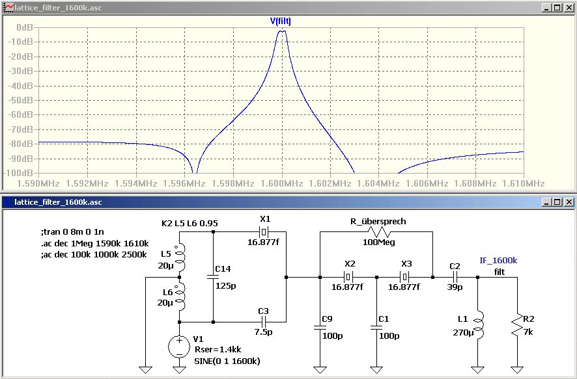Click the waveform window title bar icon

click(8, 7)
